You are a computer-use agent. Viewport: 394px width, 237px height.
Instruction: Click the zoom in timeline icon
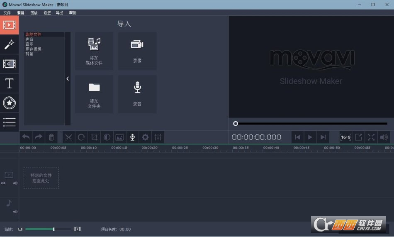(x=78, y=229)
